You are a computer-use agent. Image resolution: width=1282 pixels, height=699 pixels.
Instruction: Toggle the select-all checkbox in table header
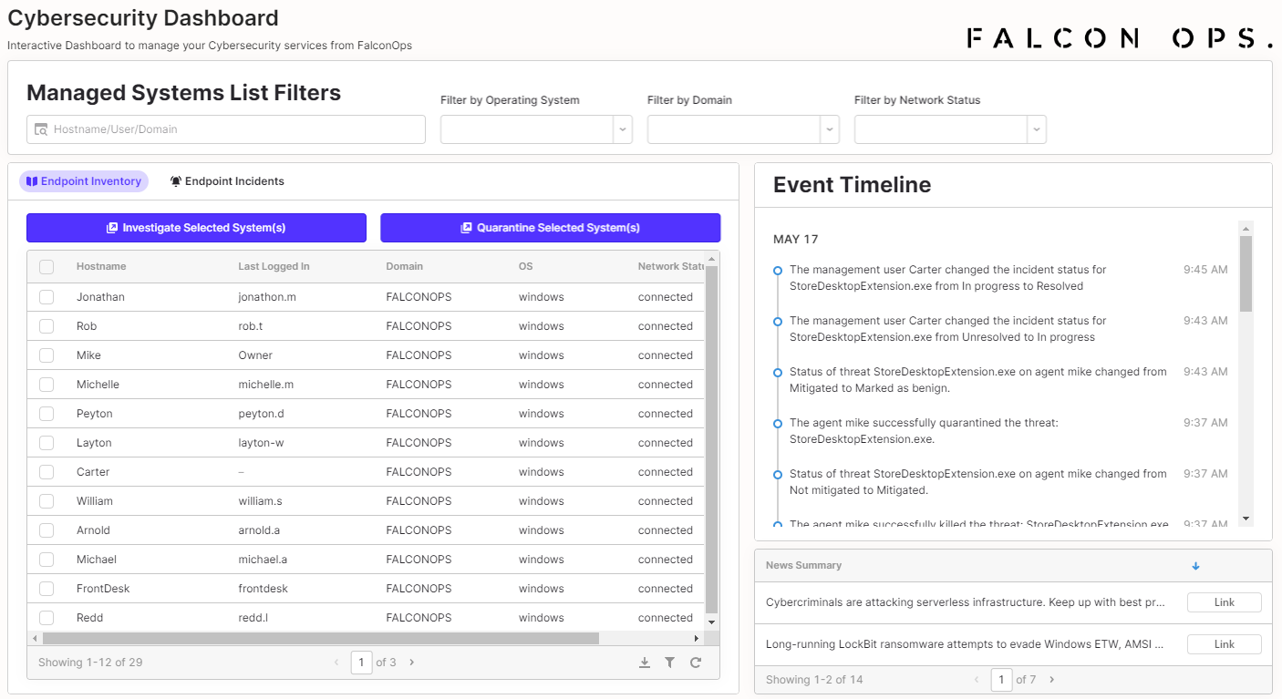coord(47,267)
